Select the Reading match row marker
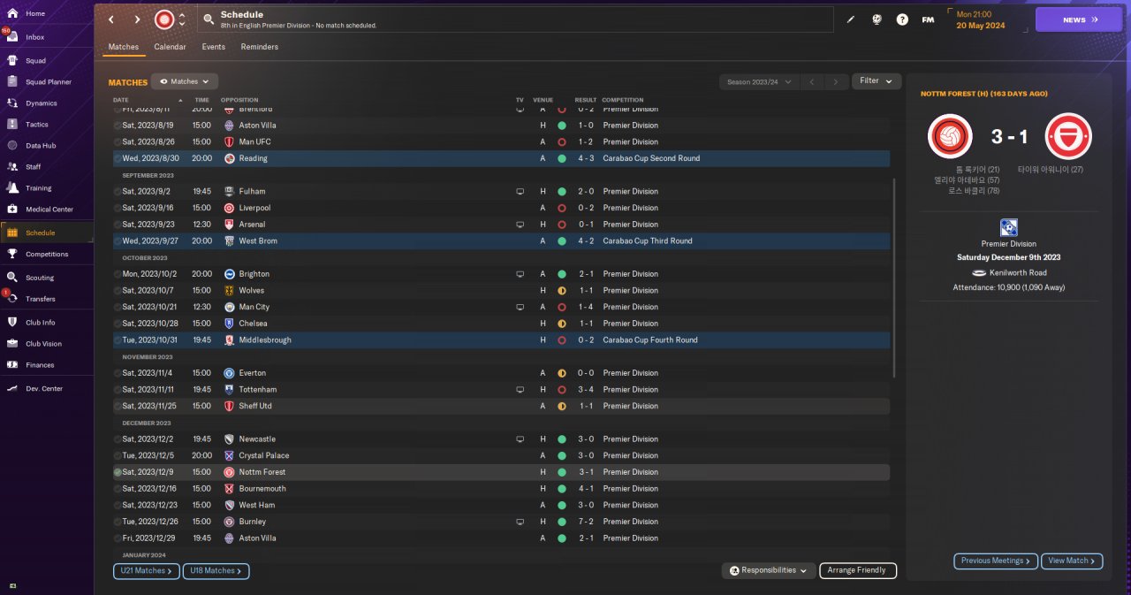Image resolution: width=1131 pixels, height=595 pixels. 118,158
